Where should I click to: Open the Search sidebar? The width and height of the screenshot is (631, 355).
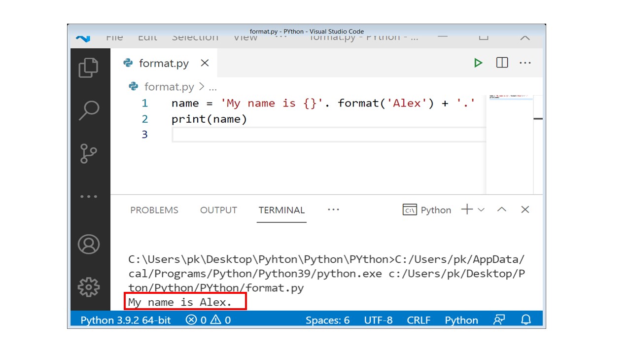coord(89,110)
